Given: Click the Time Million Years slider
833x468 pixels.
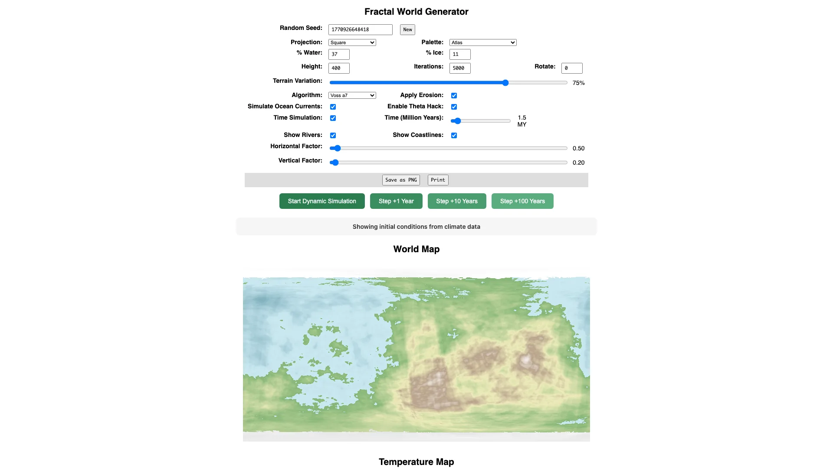Looking at the screenshot, I should (x=481, y=121).
